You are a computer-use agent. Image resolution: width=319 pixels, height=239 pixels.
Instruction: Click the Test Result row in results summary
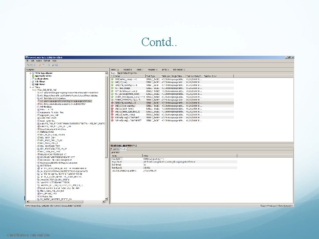(x=174, y=165)
